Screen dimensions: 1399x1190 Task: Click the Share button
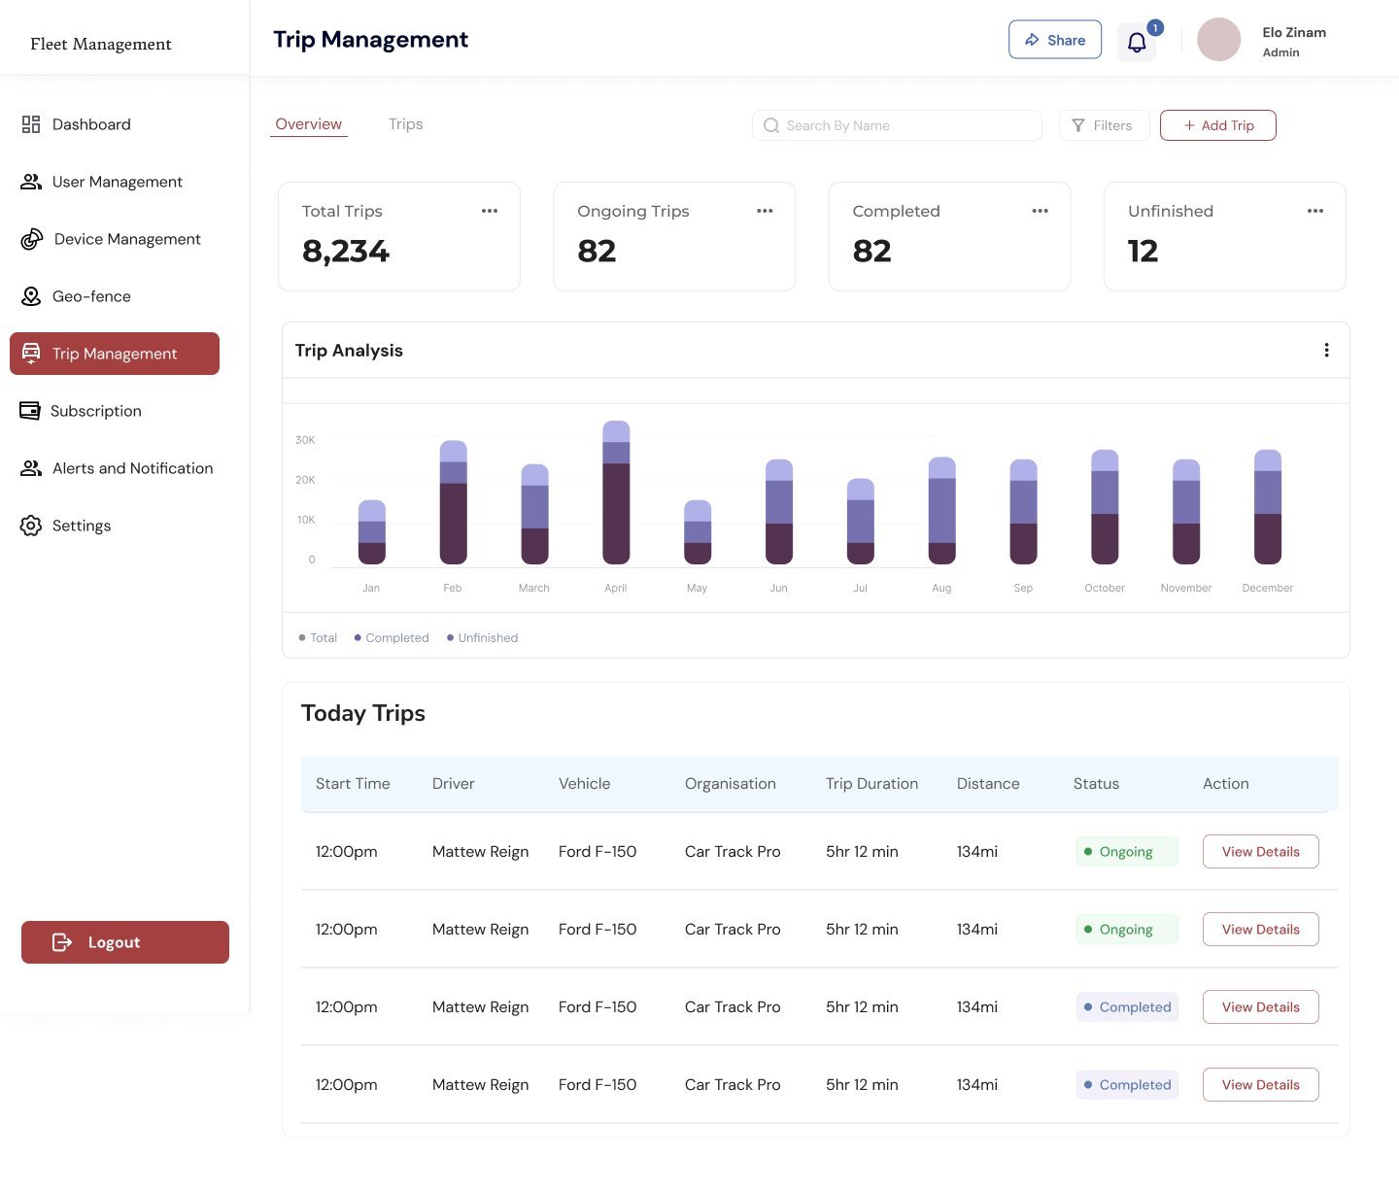pos(1055,40)
